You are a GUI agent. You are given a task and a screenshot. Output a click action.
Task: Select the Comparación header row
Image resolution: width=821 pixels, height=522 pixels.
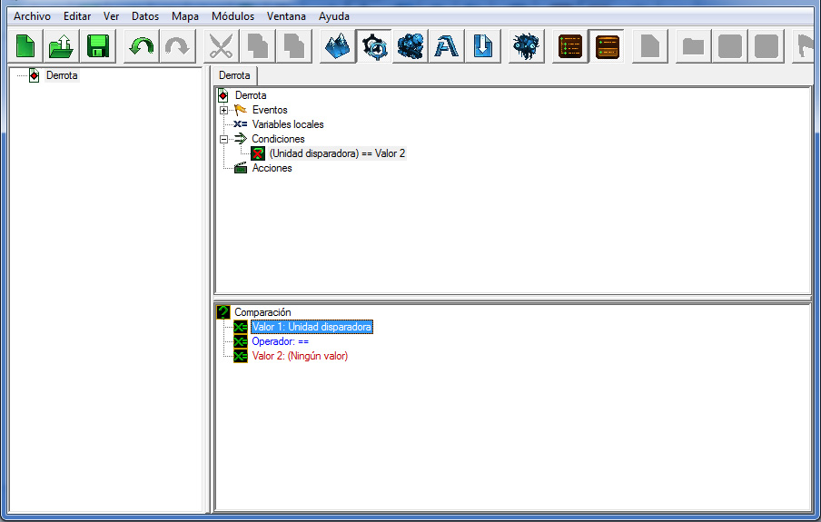[x=262, y=312]
